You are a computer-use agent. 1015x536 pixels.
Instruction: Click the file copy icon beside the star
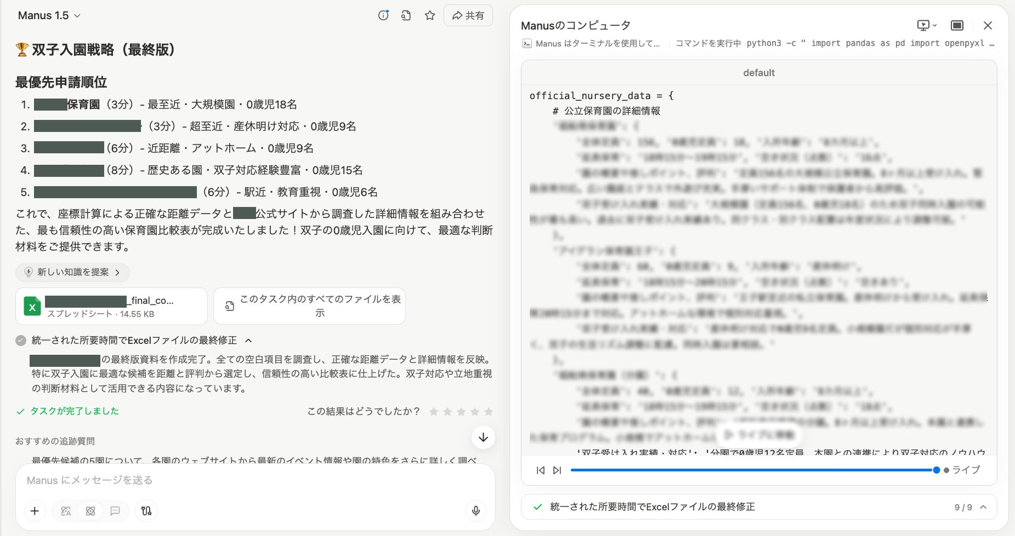tap(406, 16)
